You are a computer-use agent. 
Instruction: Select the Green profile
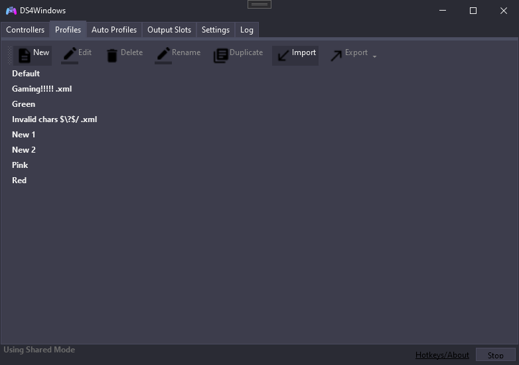23,104
